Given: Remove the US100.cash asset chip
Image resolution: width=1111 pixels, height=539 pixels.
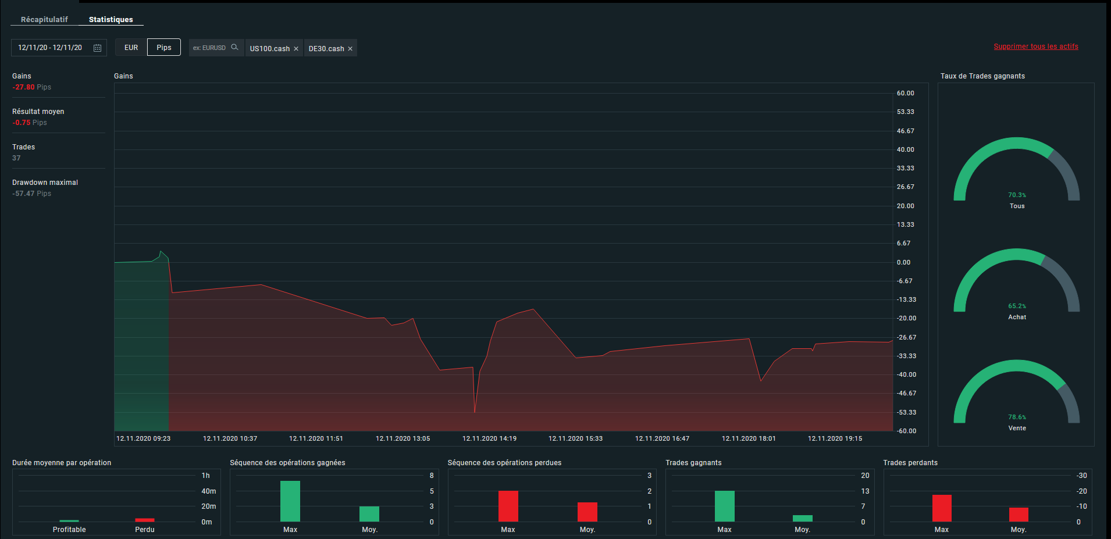Looking at the screenshot, I should (296, 49).
